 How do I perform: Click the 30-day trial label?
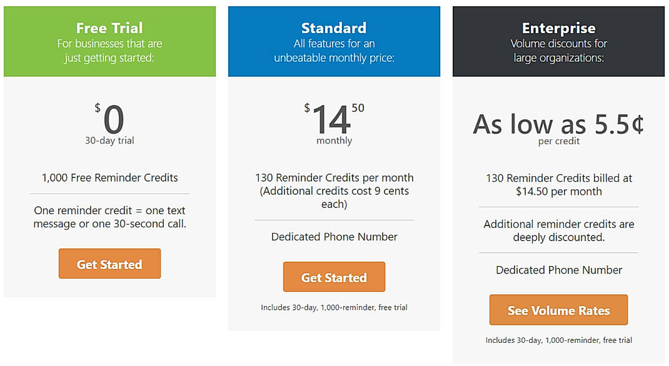pos(109,141)
